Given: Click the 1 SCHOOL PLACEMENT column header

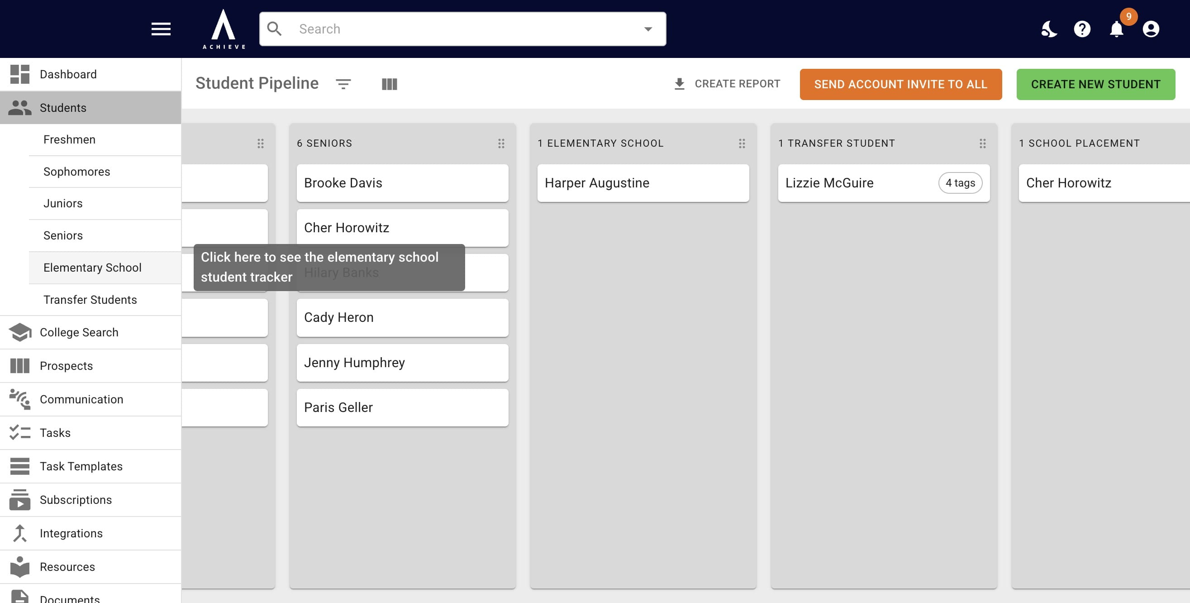Looking at the screenshot, I should pyautogui.click(x=1079, y=143).
